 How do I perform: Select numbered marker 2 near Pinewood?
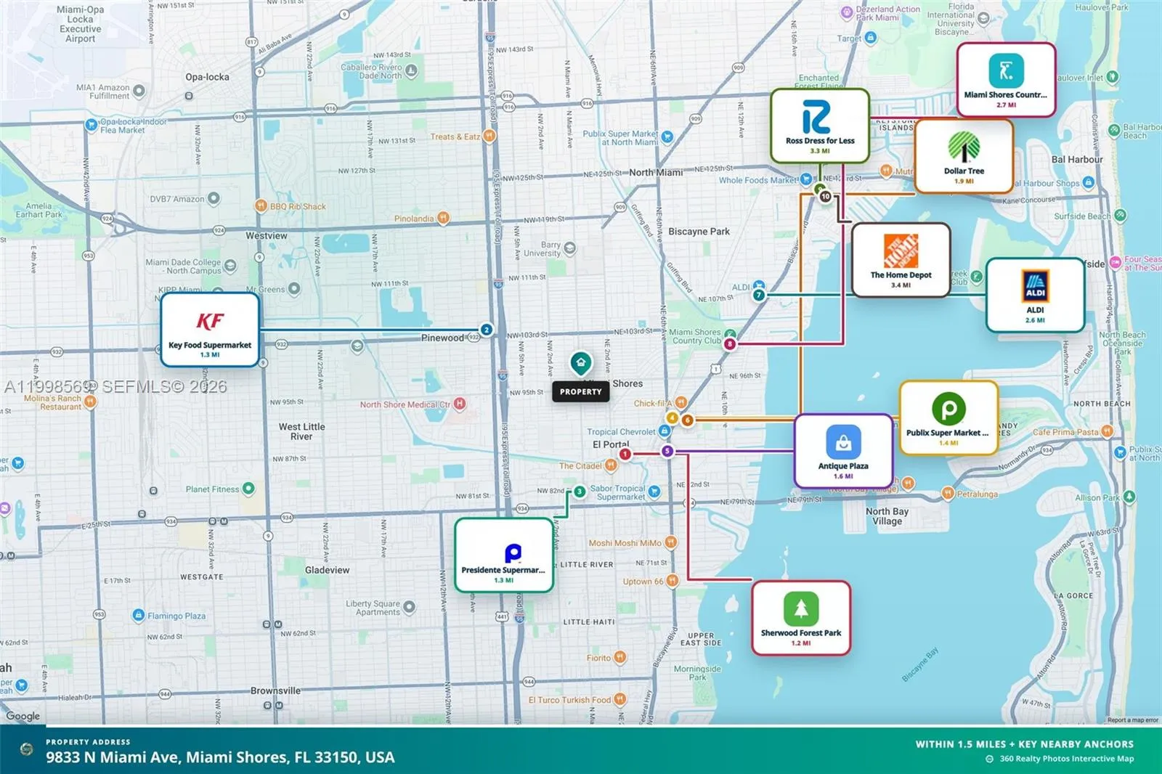[x=487, y=330]
